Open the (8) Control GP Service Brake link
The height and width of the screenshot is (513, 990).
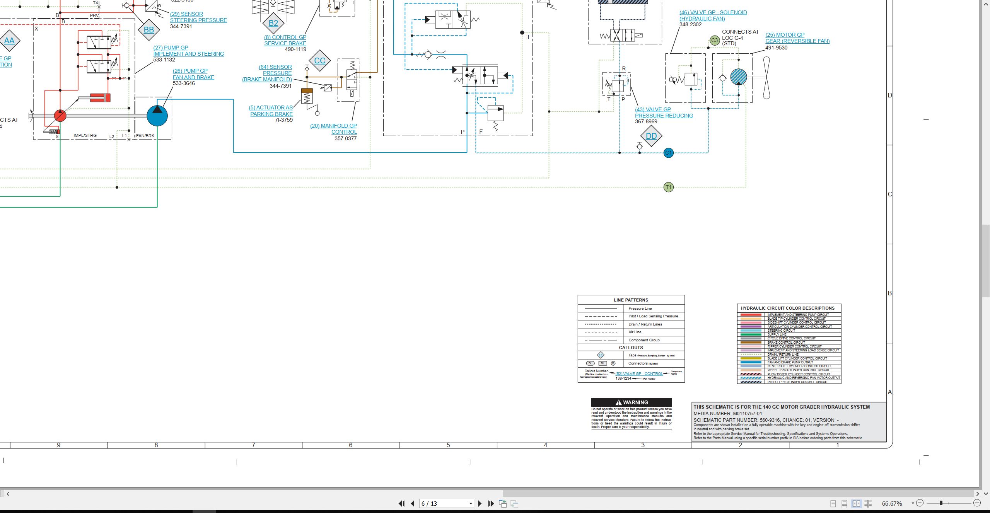coord(285,40)
